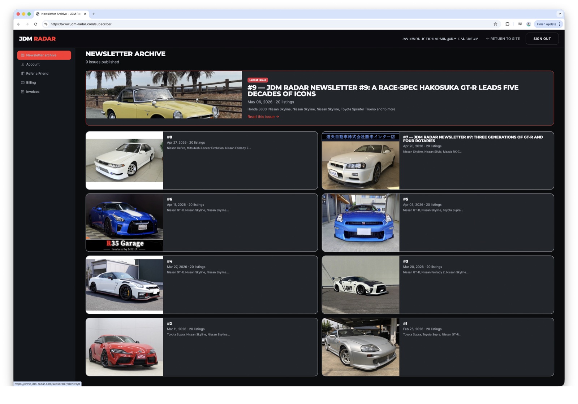Bookmark this page with star icon
The height and width of the screenshot is (404, 578).
click(495, 24)
